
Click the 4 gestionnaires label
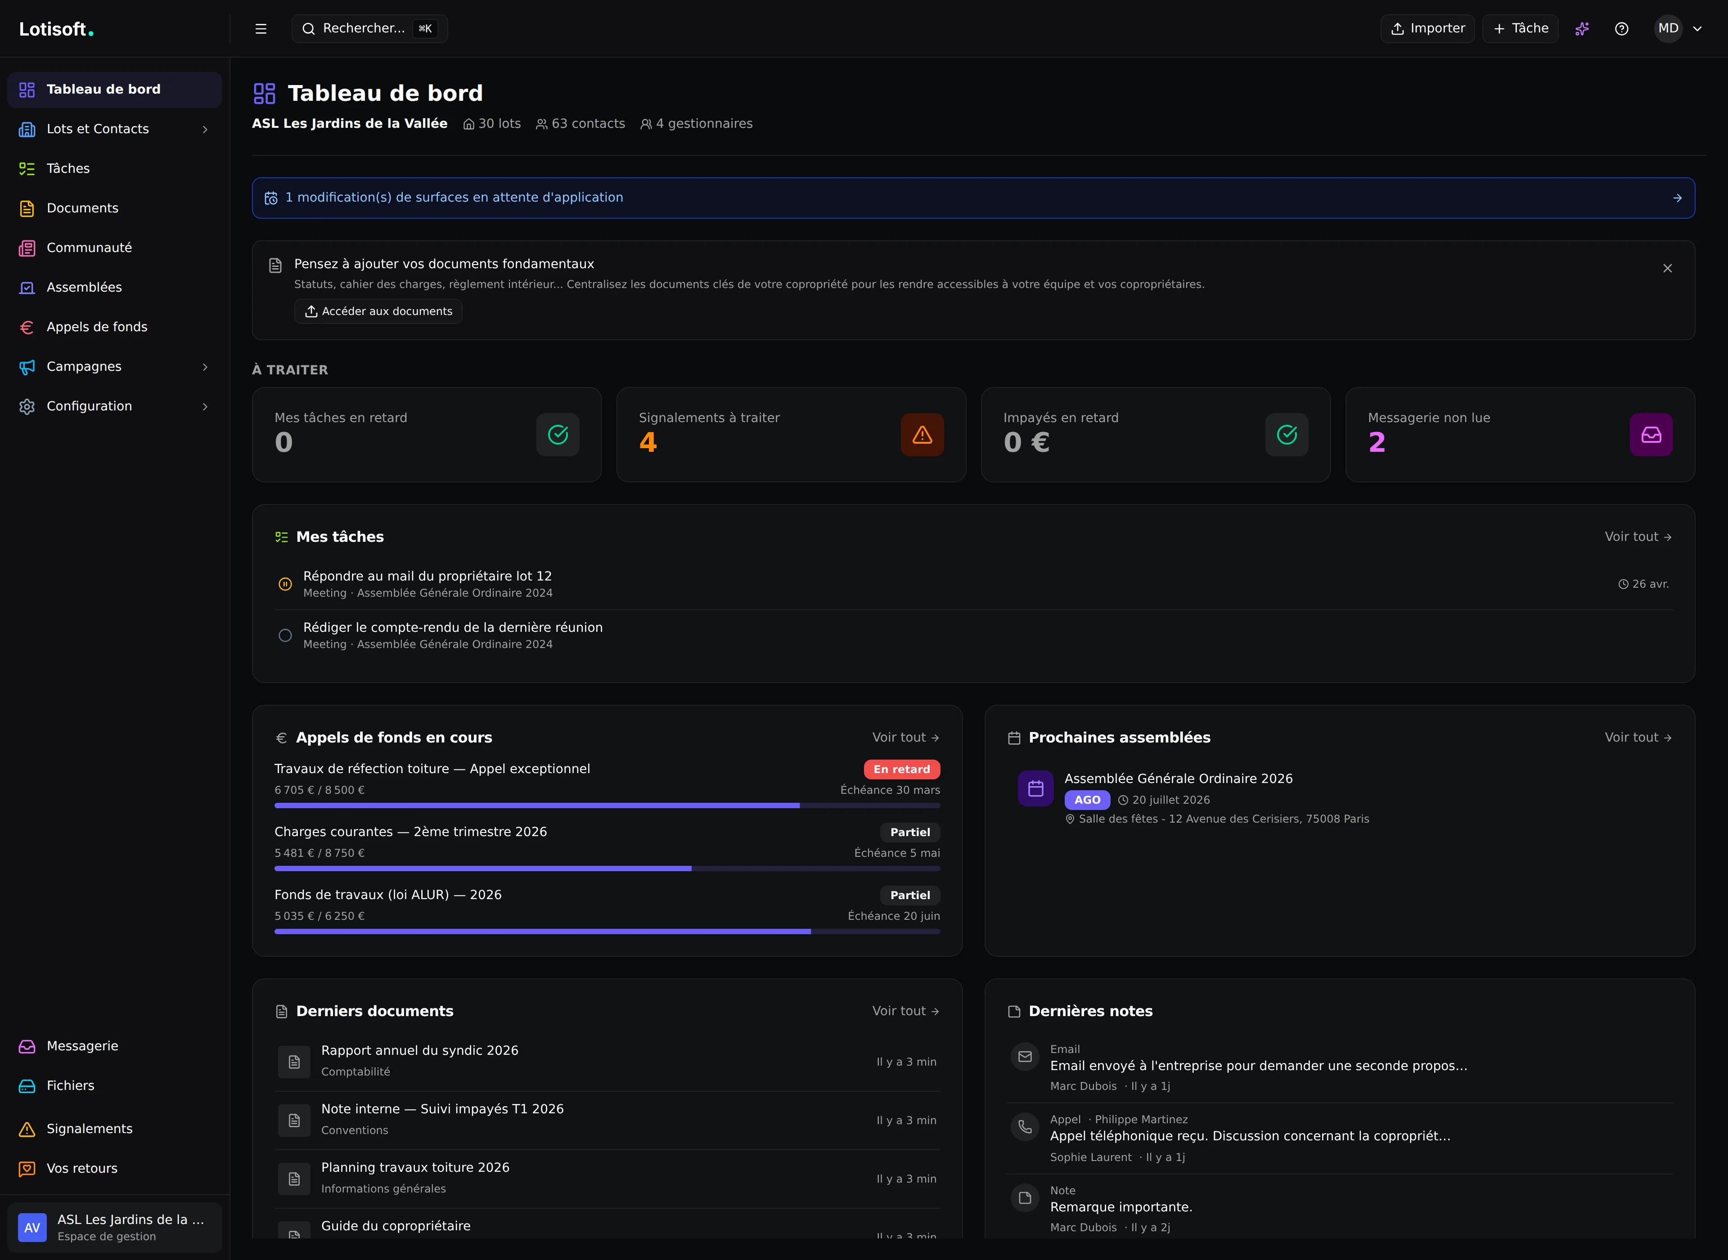[696, 124]
